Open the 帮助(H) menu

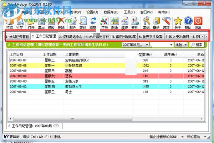(164, 12)
